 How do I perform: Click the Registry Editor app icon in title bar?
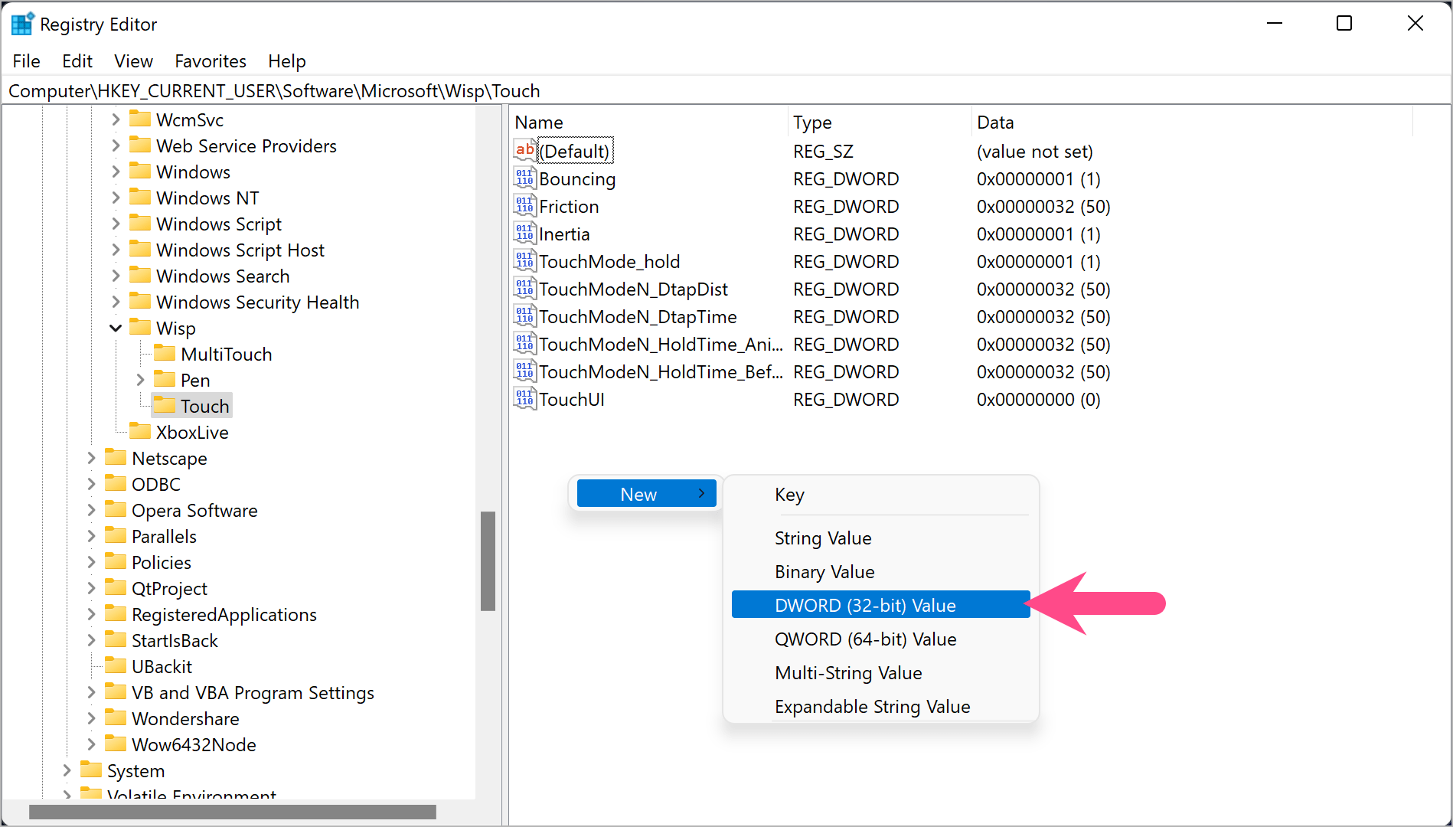22,25
